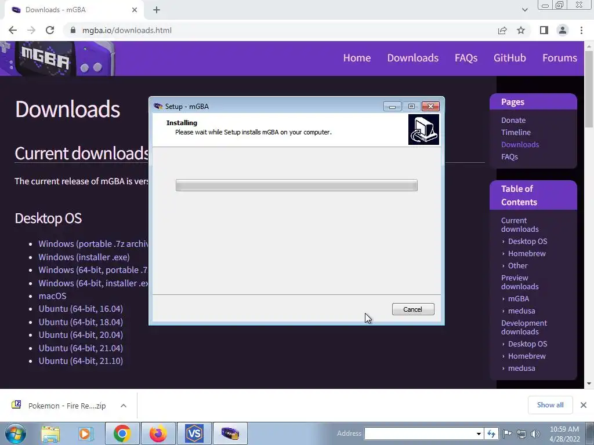Select the Downloads - mGBA browser tab

tap(74, 10)
